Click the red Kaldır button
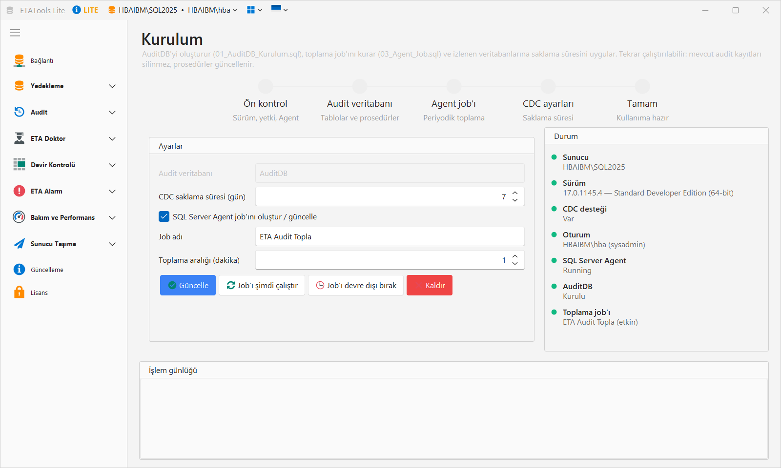Viewport: 781px width, 468px height. pos(430,285)
